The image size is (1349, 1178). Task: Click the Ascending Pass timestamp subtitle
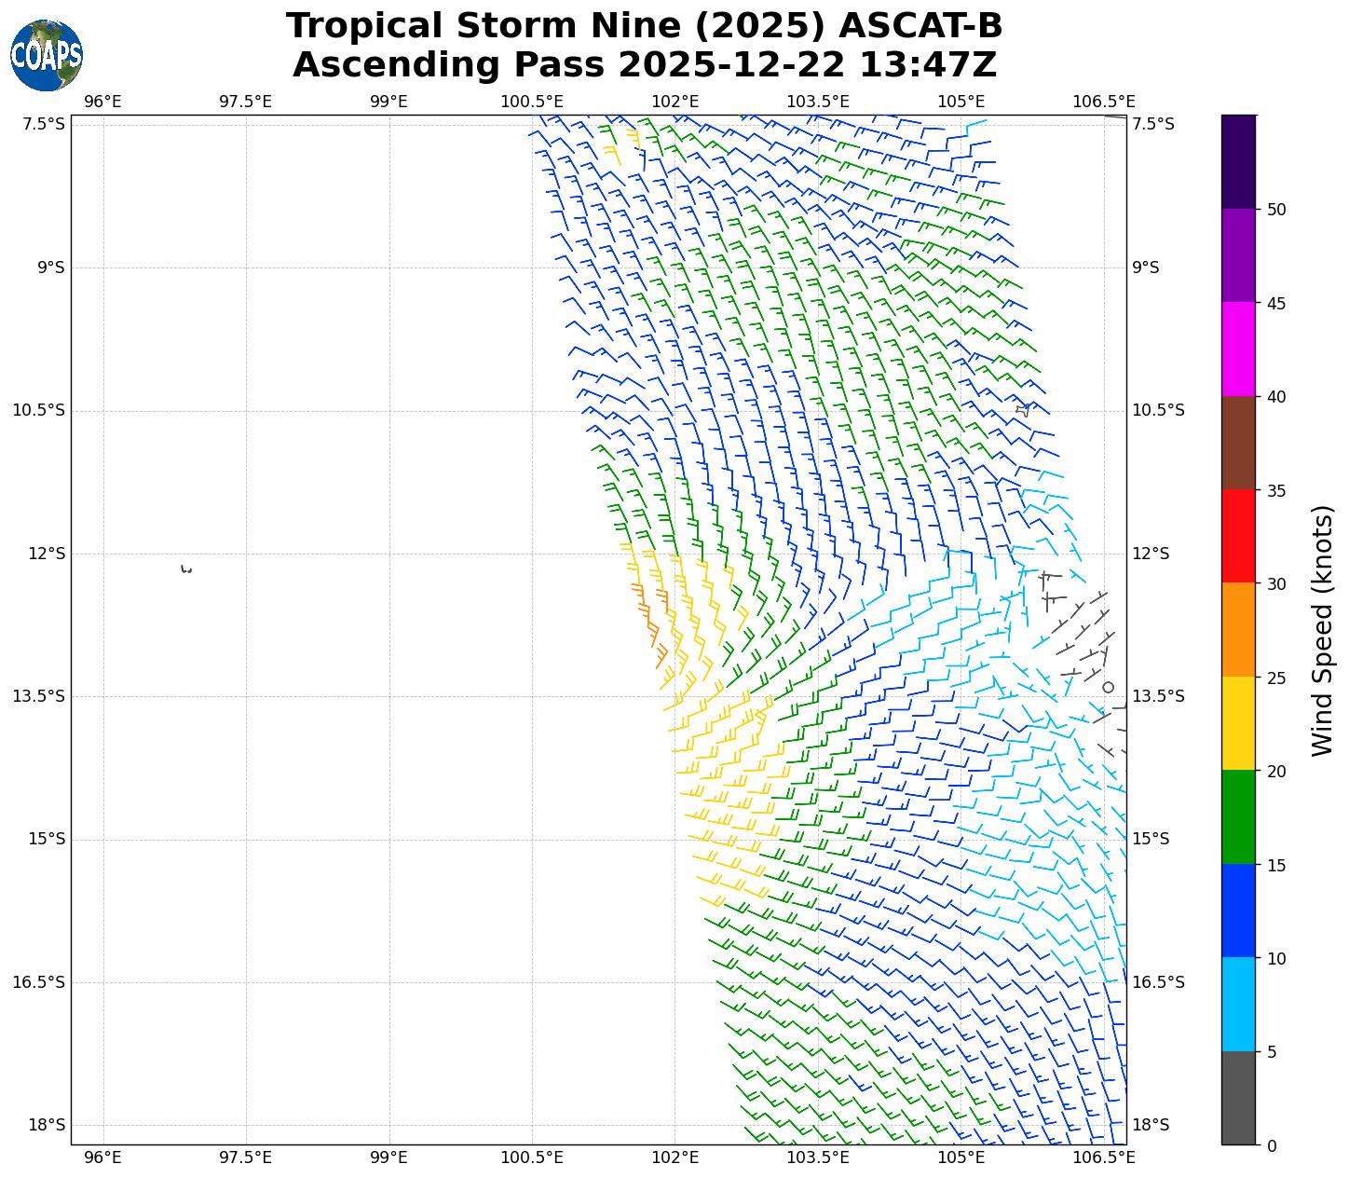click(644, 65)
